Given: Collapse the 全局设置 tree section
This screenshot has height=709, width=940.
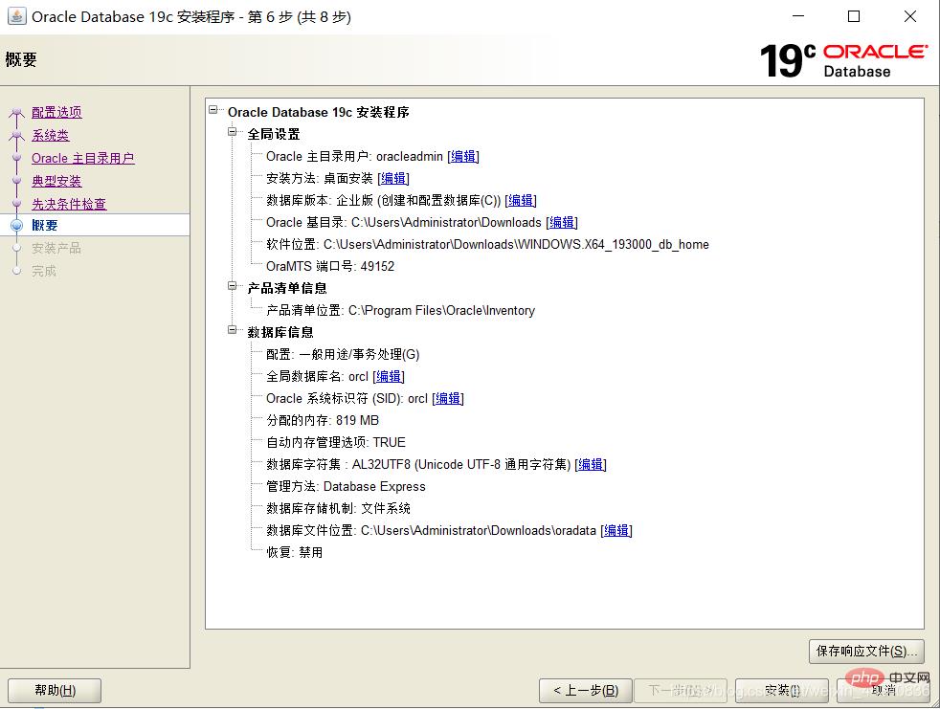Looking at the screenshot, I should click(x=233, y=133).
